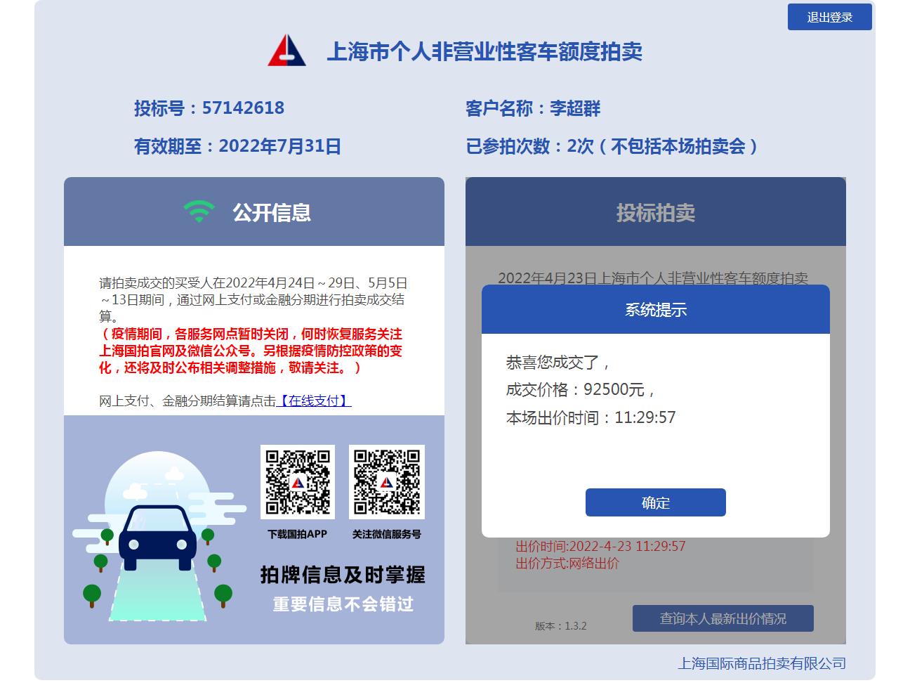
Task: Select the 关注微信服务号 QR code
Action: pyautogui.click(x=387, y=481)
